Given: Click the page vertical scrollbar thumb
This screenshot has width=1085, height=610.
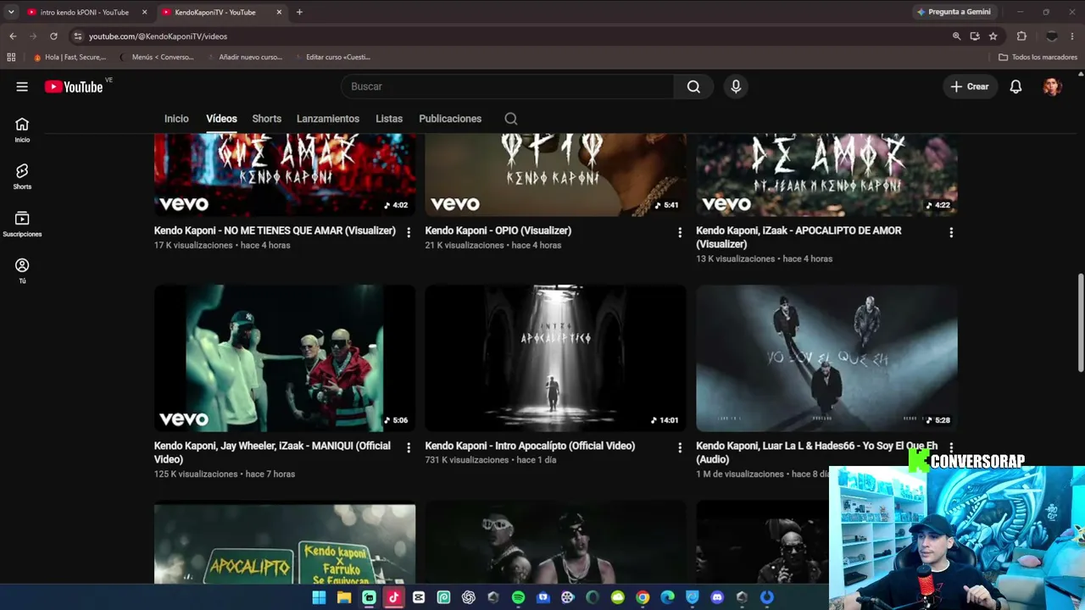Looking at the screenshot, I should click(x=1081, y=322).
